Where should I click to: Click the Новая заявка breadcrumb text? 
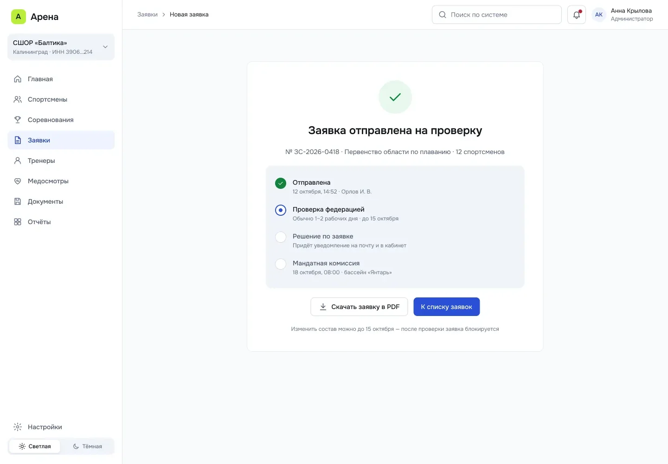[189, 15]
